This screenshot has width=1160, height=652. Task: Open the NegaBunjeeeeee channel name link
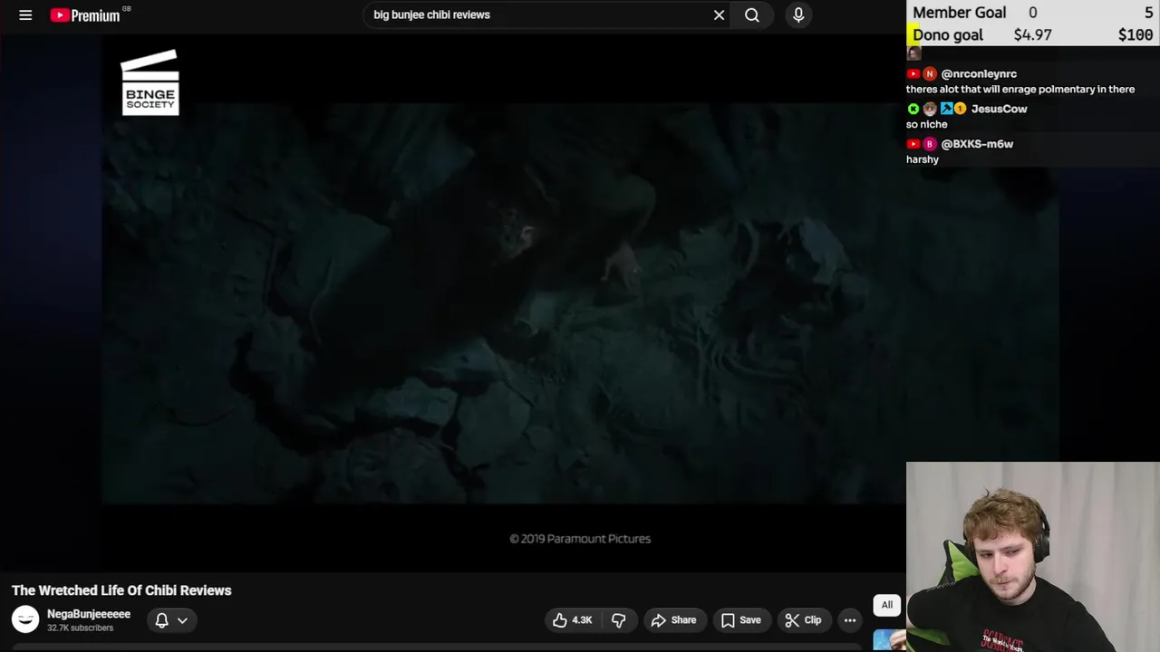[x=89, y=614]
